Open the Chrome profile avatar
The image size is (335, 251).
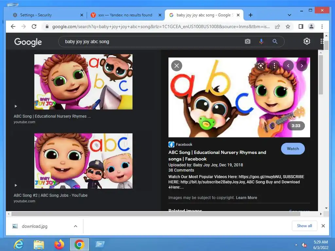pyautogui.click(x=311, y=26)
